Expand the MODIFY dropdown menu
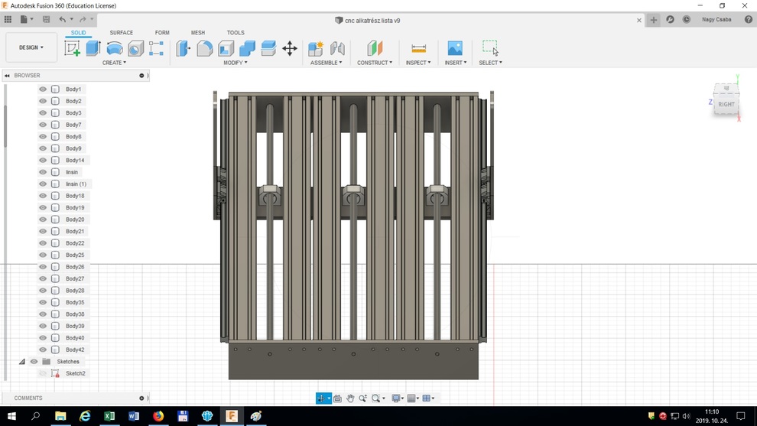Viewport: 757px width, 426px height. tap(235, 63)
